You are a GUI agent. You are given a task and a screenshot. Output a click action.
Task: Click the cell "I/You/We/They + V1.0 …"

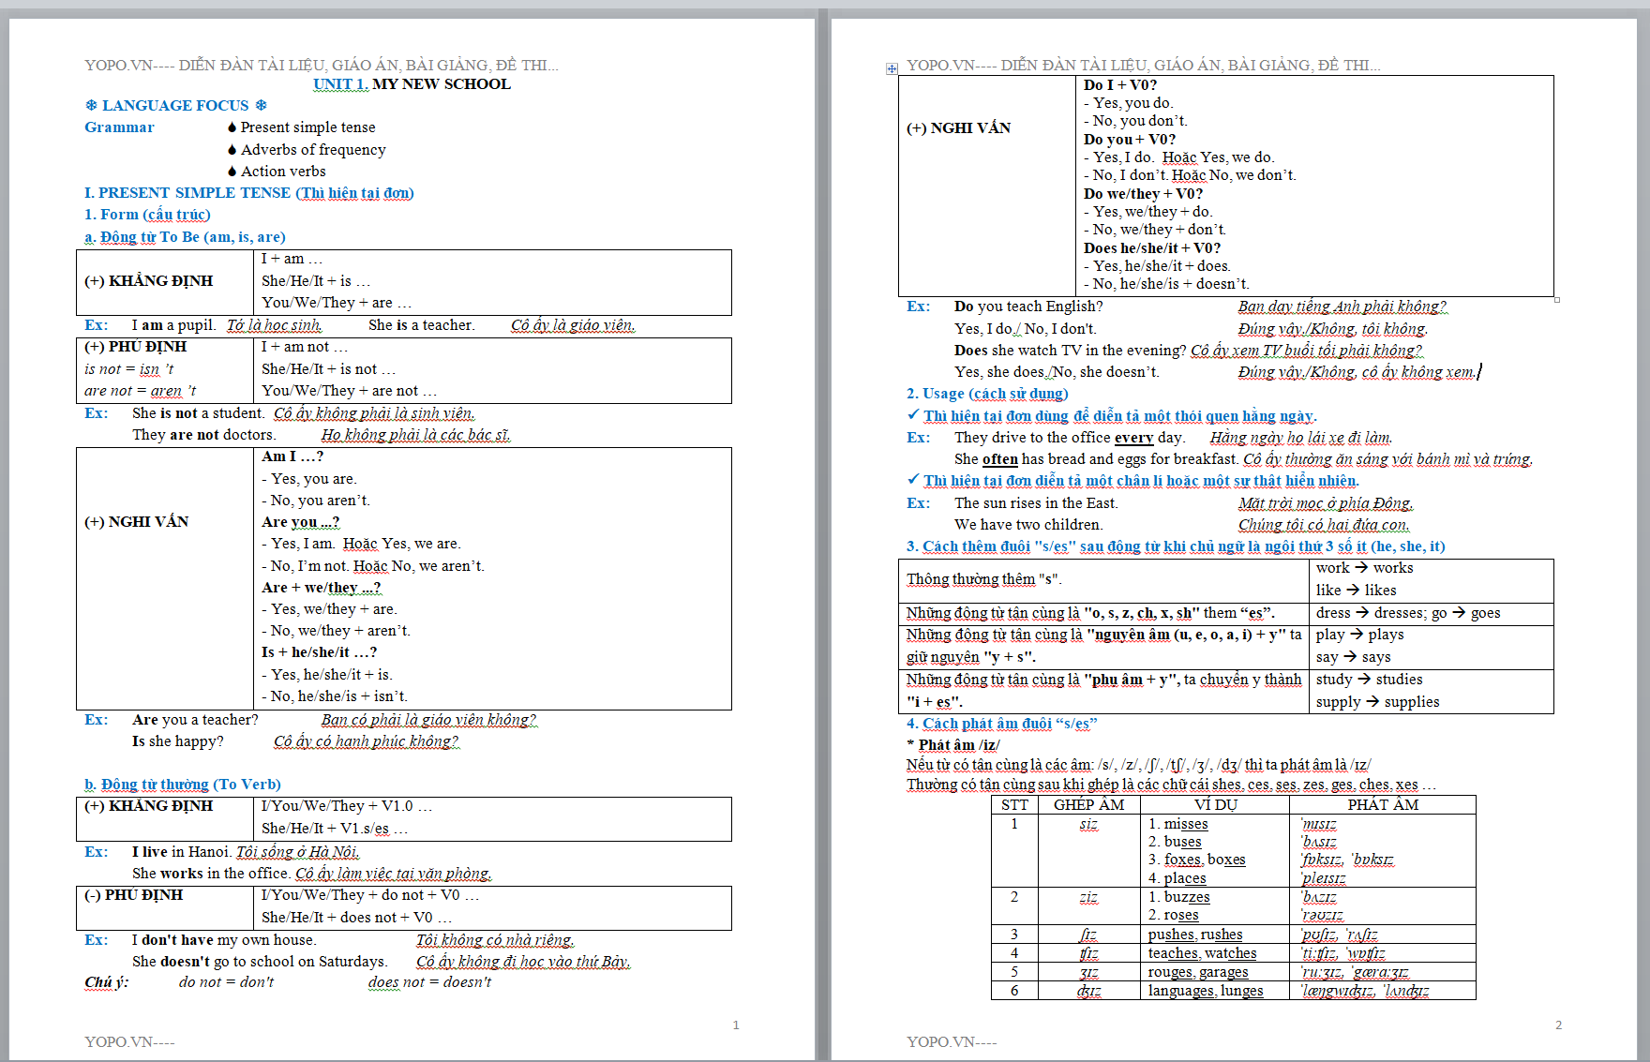[x=347, y=806]
